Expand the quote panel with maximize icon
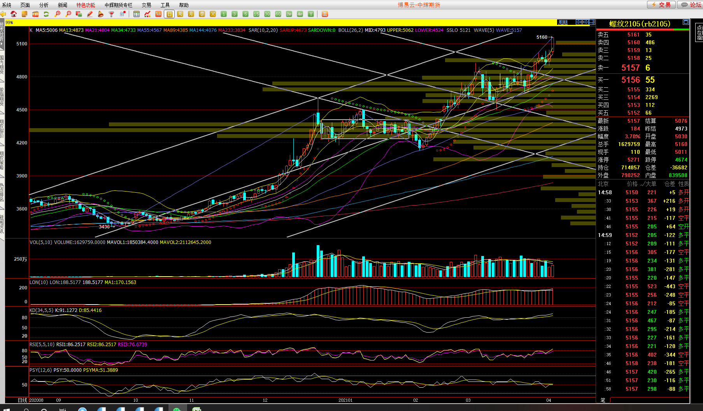 [x=686, y=22]
